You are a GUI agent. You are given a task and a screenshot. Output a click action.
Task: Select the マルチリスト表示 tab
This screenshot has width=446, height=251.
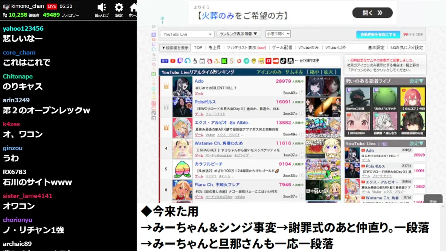[246, 47]
